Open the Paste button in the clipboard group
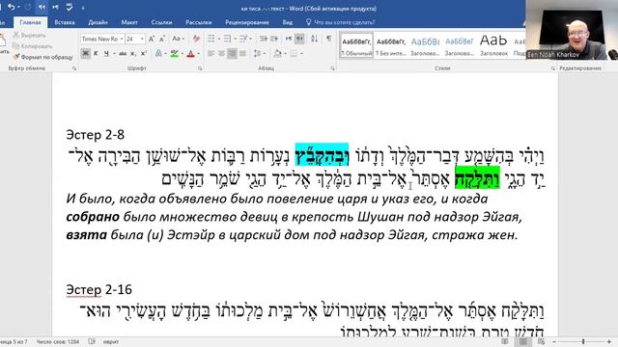618x347 pixels. click(x=2, y=44)
